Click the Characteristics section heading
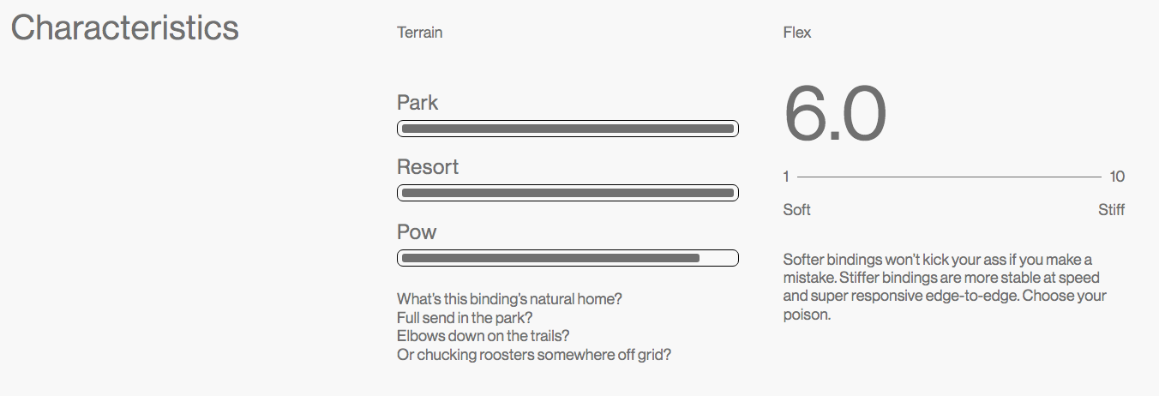The width and height of the screenshot is (1159, 396). (x=124, y=27)
